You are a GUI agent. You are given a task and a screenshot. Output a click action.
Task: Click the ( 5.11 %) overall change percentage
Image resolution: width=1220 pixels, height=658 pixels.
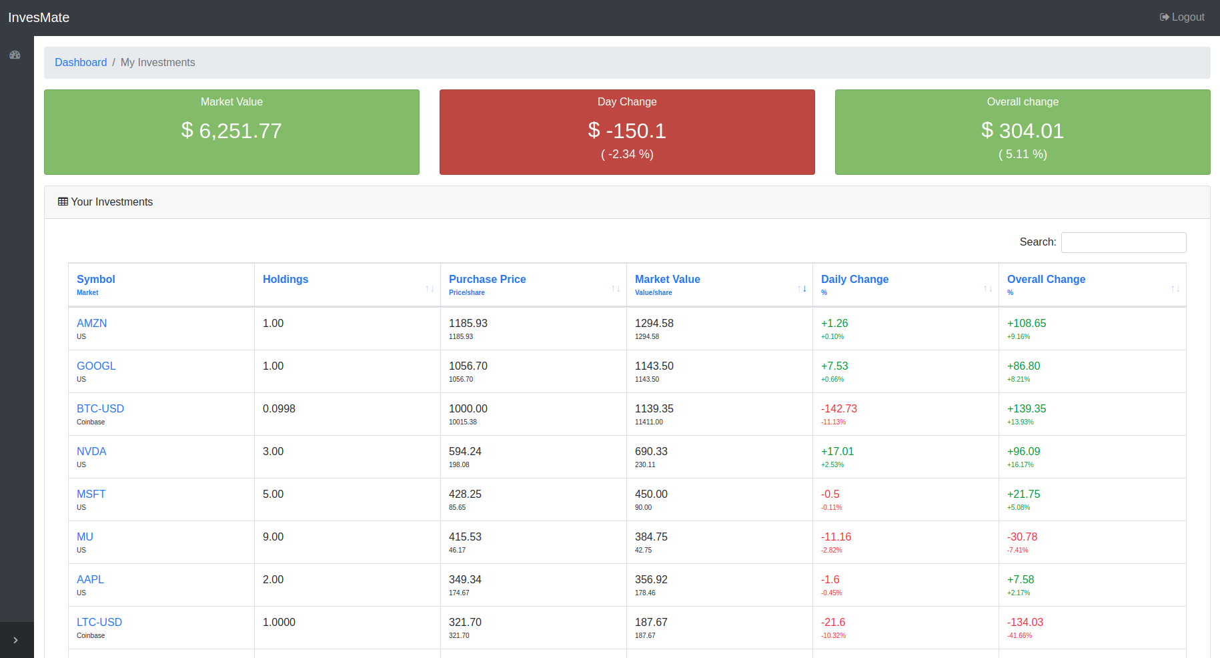1023,154
